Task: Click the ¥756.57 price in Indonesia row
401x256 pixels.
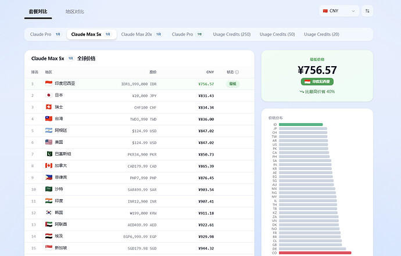Action: tap(206, 84)
